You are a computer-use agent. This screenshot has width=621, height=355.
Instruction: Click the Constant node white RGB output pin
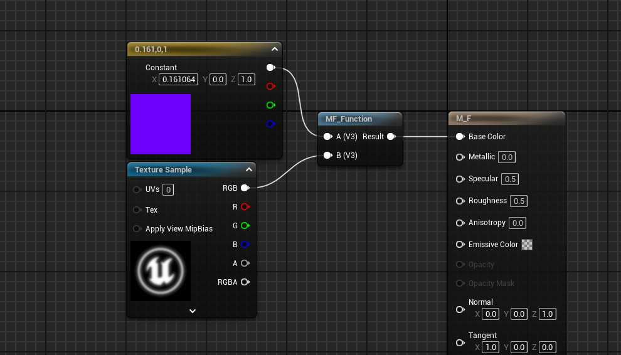click(x=271, y=67)
